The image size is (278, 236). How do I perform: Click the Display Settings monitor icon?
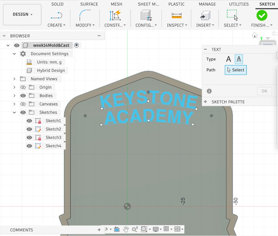coord(156,229)
